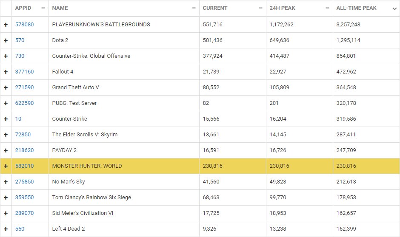Screen dimensions: 400x237
Task: Select the PAYDAY 2 name cell
Action: pyautogui.click(x=124, y=150)
